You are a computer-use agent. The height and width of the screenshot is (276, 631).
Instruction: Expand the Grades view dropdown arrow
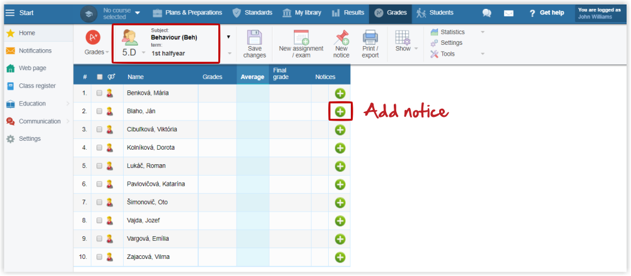[107, 52]
